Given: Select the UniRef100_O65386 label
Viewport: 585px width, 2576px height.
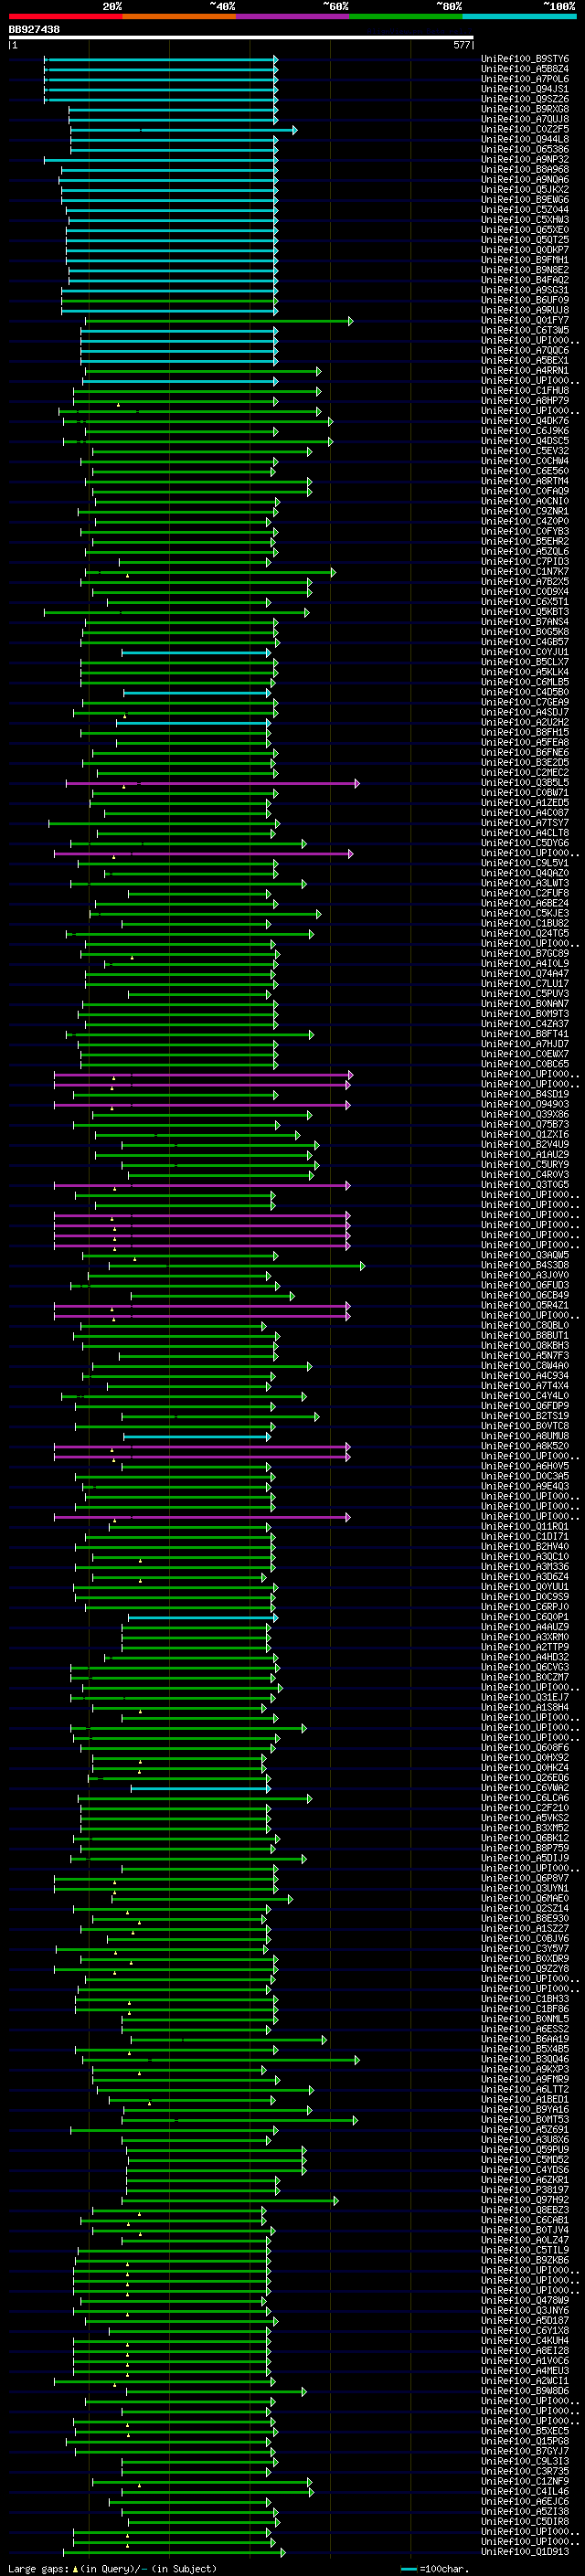Looking at the screenshot, I should (524, 149).
